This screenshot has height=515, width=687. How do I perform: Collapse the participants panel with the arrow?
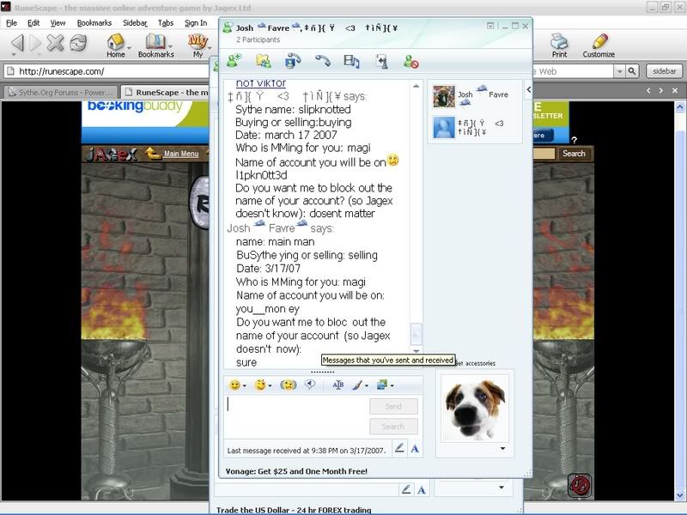point(528,90)
